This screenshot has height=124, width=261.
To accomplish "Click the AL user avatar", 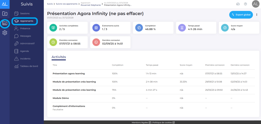I will tap(255, 4).
